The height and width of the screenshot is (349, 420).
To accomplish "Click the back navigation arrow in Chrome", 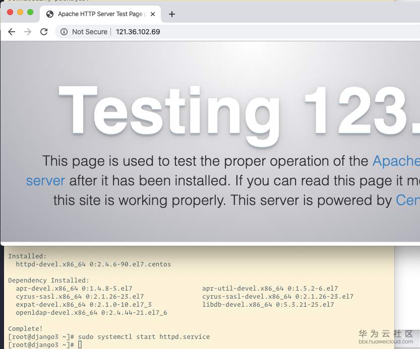I will pos(12,32).
